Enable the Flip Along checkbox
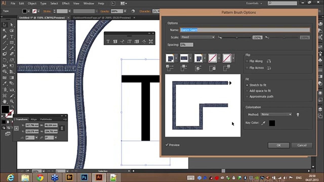Screen dimensions: 324x182 (x=247, y=61)
